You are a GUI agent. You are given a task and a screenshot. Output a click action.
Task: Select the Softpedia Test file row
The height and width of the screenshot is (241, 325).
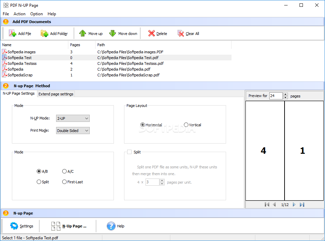[x=116, y=57]
